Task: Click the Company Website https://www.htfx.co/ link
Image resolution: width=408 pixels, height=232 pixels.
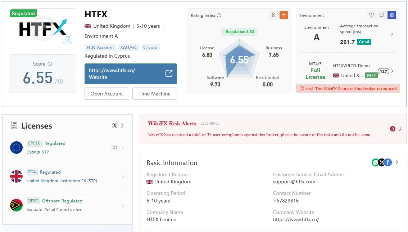Action: tap(296, 219)
